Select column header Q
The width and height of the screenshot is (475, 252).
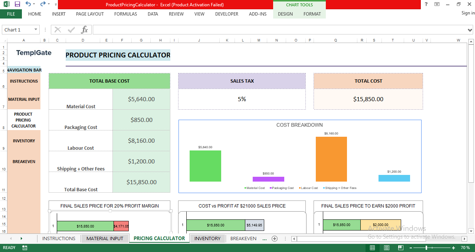(335, 40)
